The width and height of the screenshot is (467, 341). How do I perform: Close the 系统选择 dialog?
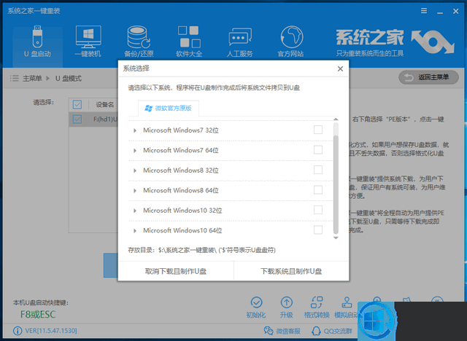[x=340, y=68]
